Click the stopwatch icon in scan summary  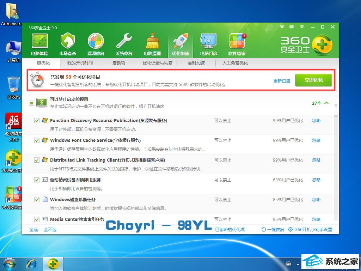pyautogui.click(x=37, y=79)
